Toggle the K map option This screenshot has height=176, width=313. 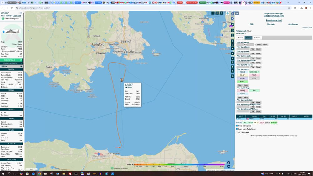(233, 49)
